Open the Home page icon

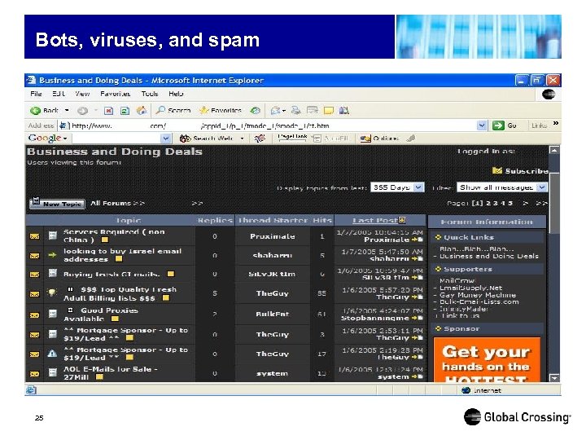click(x=142, y=110)
